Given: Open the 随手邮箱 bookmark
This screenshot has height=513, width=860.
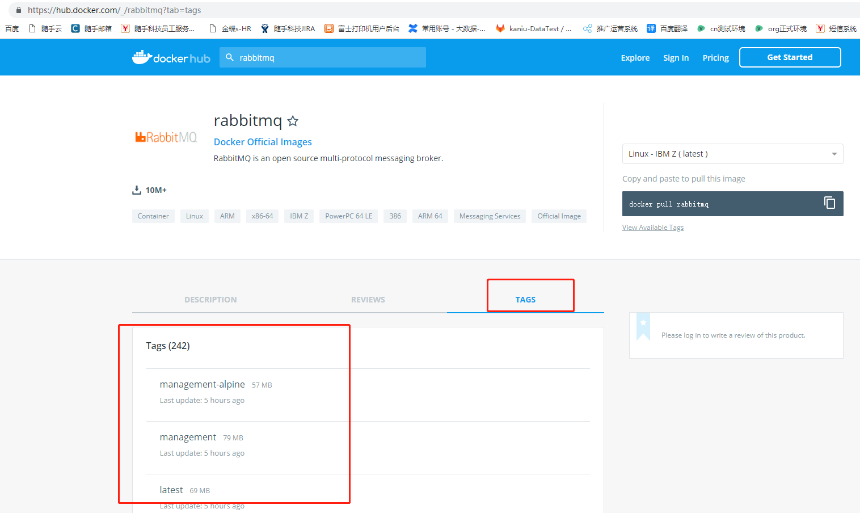Looking at the screenshot, I should 91,28.
